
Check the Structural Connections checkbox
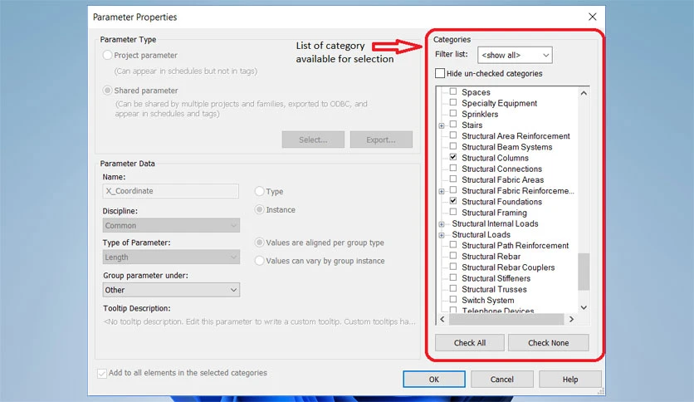click(x=452, y=169)
